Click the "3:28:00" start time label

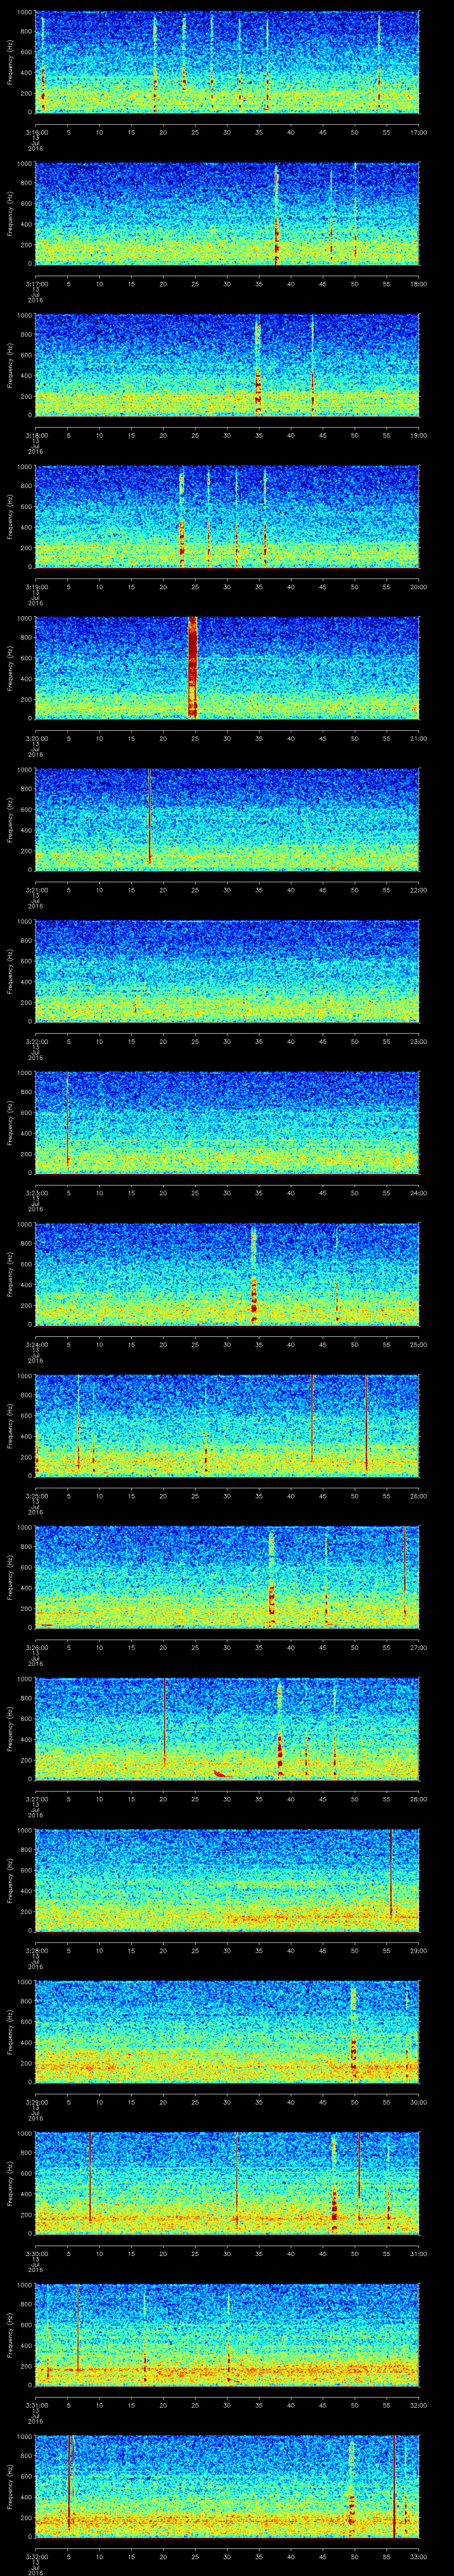click(36, 1949)
